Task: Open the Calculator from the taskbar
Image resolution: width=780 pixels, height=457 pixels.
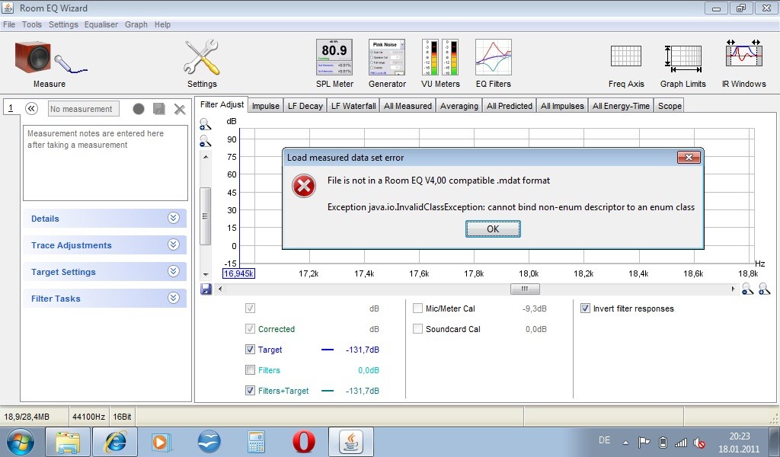Action: pyautogui.click(x=256, y=442)
